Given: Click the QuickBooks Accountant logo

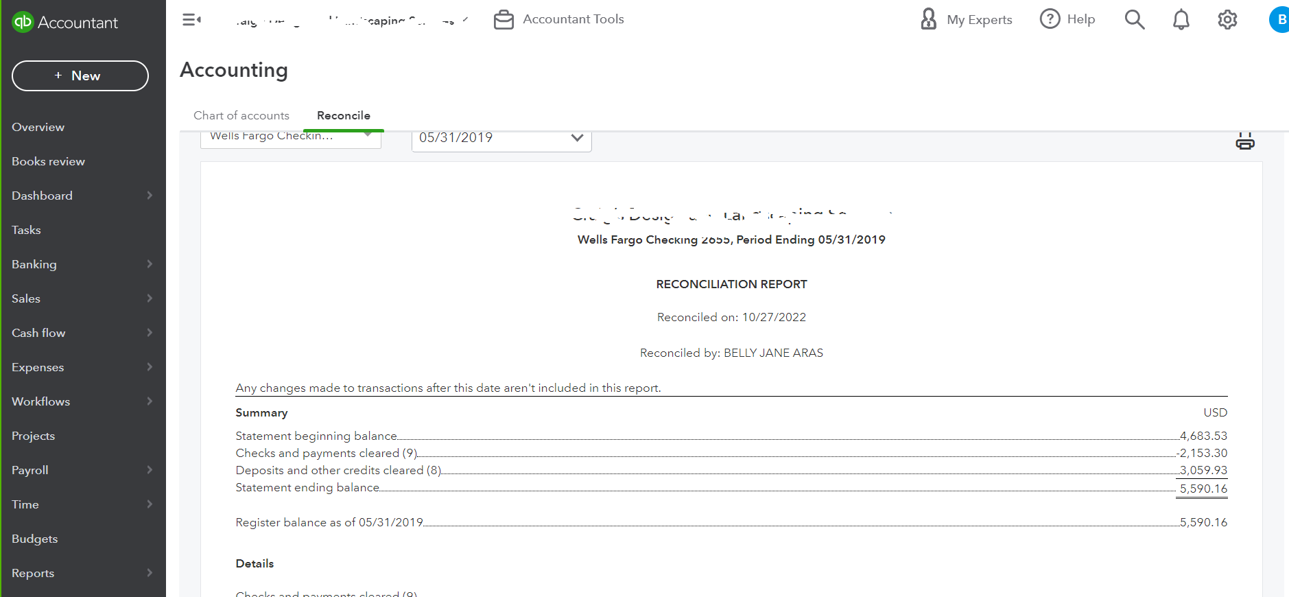Looking at the screenshot, I should [x=65, y=22].
